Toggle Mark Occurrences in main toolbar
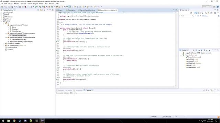Viewport: 220px width, 123px height. tap(70, 7)
